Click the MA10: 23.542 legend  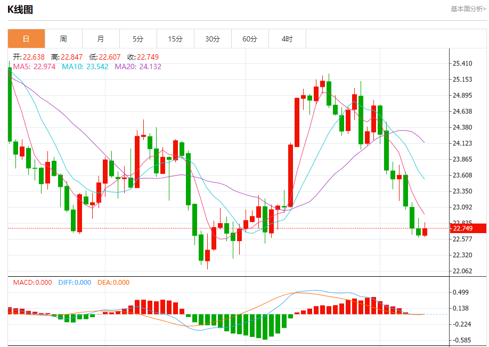[x=85, y=67]
